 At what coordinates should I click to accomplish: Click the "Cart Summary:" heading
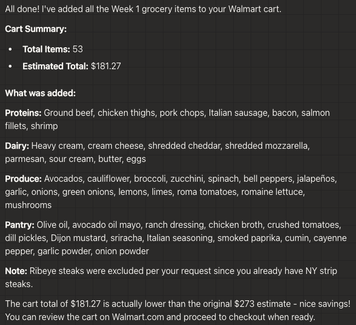click(x=36, y=29)
